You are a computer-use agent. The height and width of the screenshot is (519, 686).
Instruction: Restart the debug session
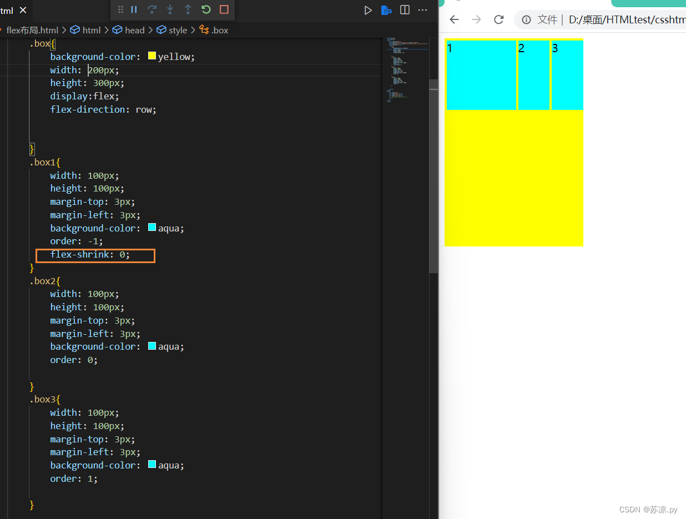[206, 9]
